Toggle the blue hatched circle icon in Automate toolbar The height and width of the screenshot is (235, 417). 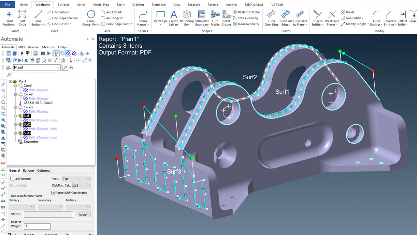pyautogui.click(x=68, y=53)
